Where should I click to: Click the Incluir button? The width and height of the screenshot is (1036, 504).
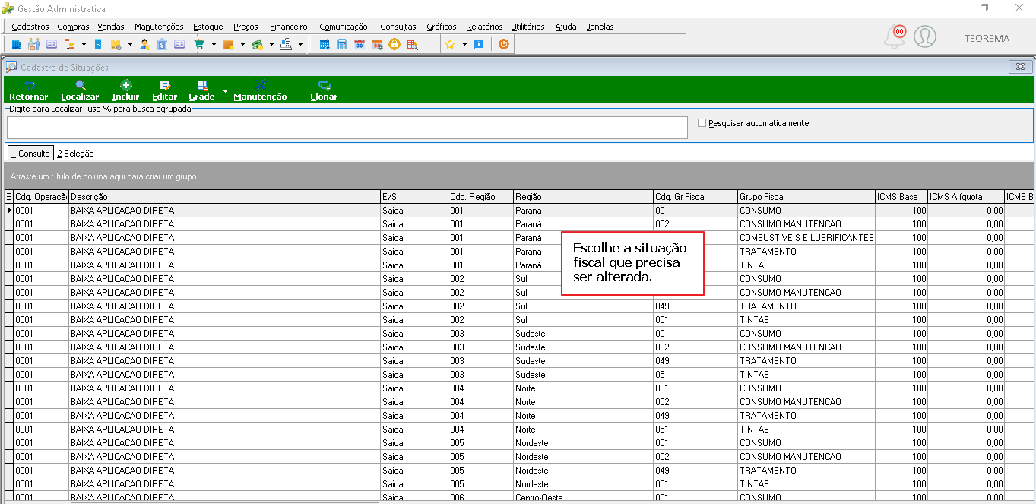125,90
